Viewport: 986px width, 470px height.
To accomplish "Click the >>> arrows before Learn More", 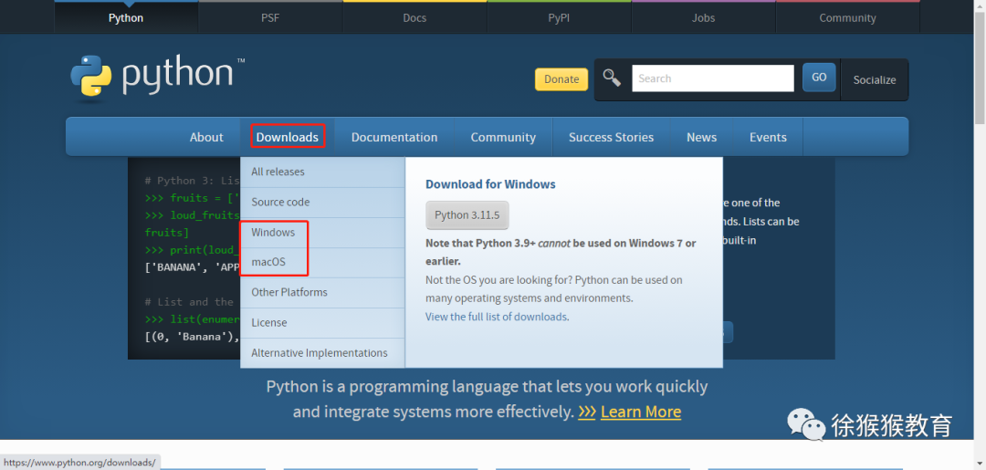I will click(x=587, y=413).
